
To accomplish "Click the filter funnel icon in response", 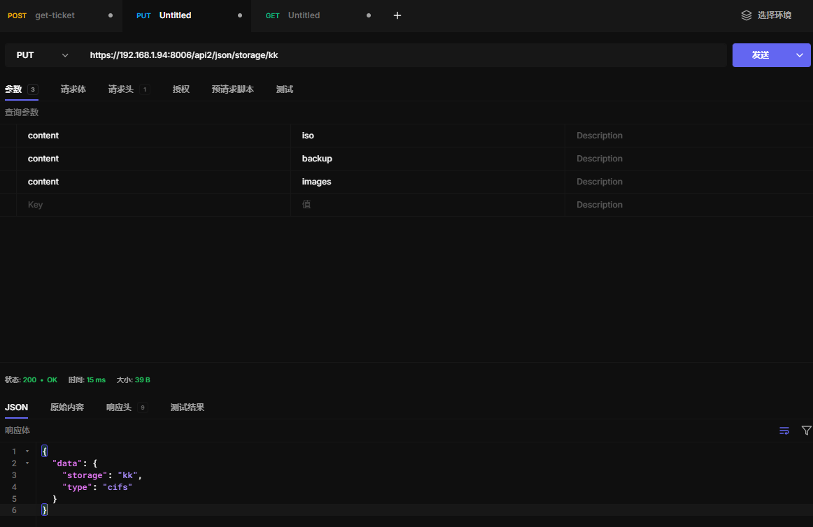I will [806, 431].
